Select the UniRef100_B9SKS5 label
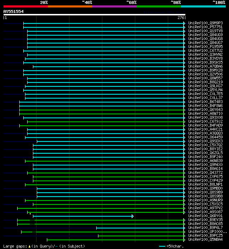The height and width of the screenshot is (249, 229). (x=205, y=62)
